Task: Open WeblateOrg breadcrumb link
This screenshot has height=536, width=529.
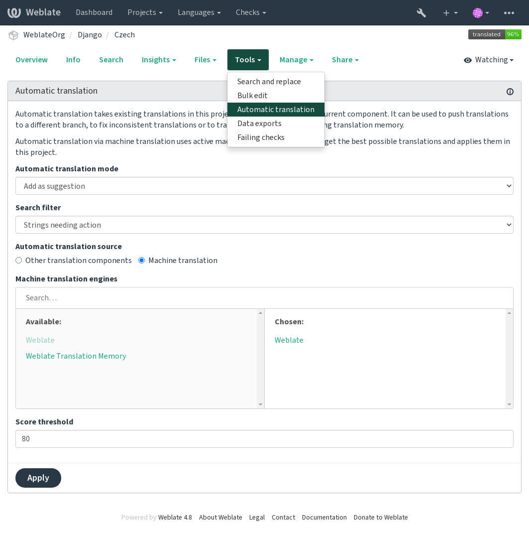Action: pos(44,35)
